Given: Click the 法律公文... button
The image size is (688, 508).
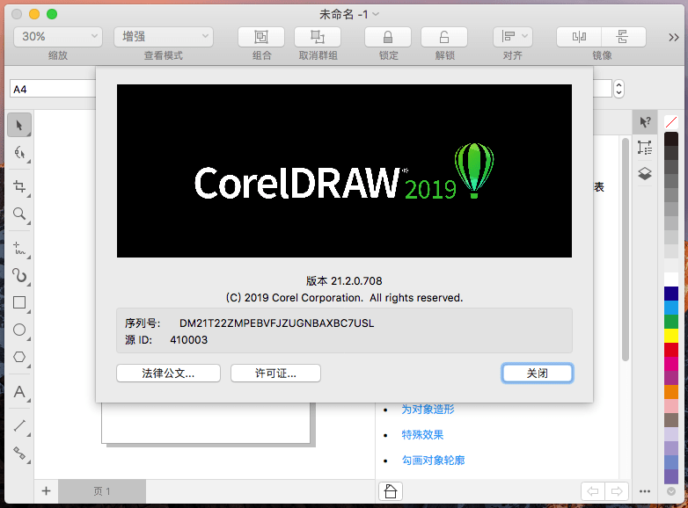Looking at the screenshot, I should (168, 374).
